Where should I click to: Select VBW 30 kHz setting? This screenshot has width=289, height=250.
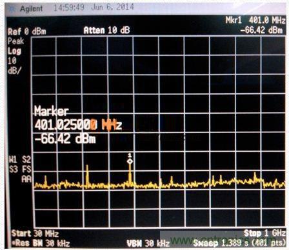click(x=148, y=244)
